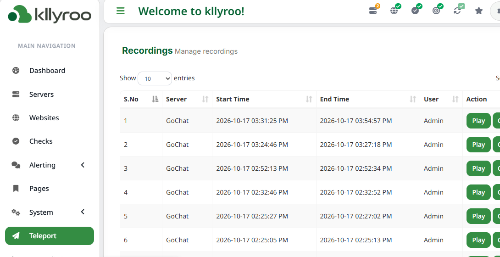Click the System gears icon in the sidebar
The width and height of the screenshot is (500, 257).
[x=16, y=212]
